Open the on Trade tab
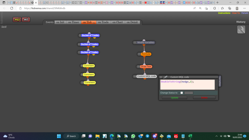 103,22
